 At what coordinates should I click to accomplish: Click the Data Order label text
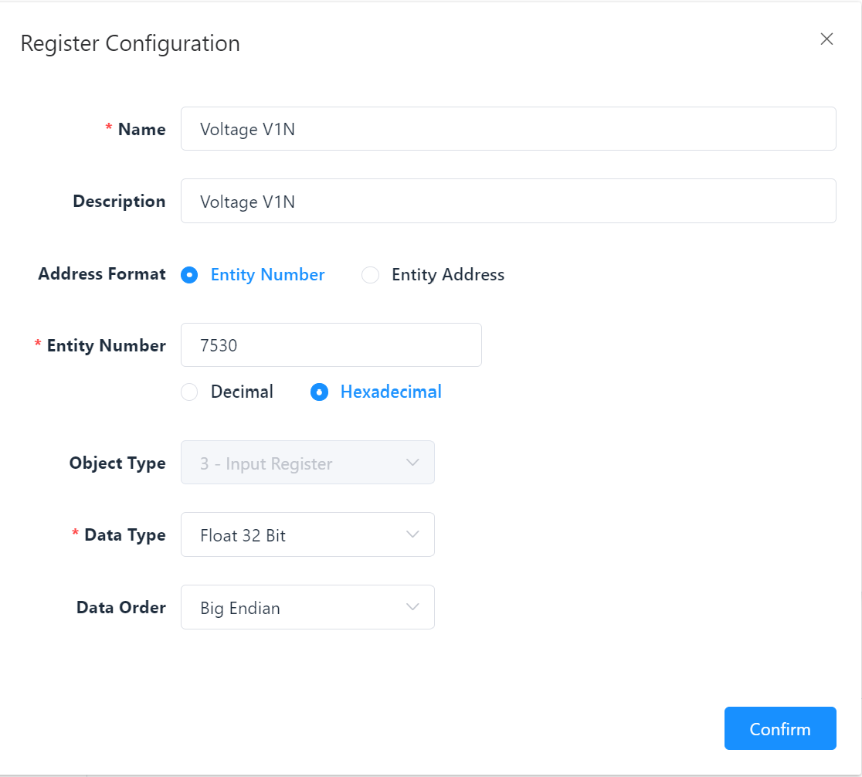coord(120,608)
